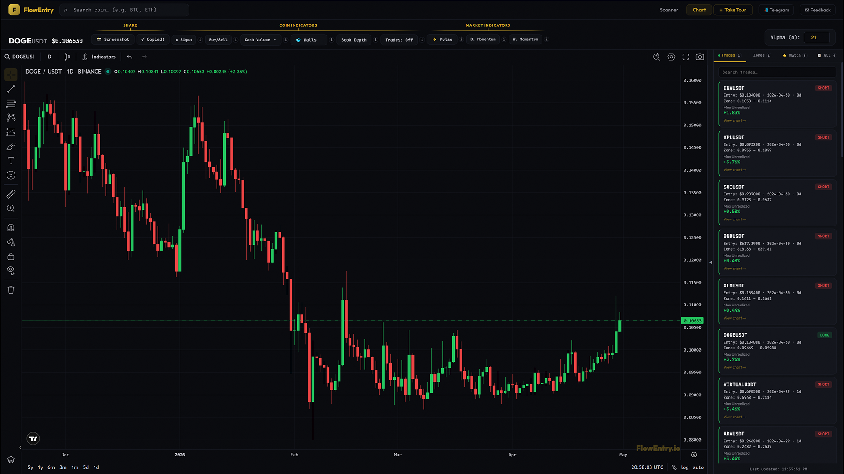Image resolution: width=844 pixels, height=474 pixels.
Task: Click the Alpha value field
Action: pyautogui.click(x=817, y=38)
